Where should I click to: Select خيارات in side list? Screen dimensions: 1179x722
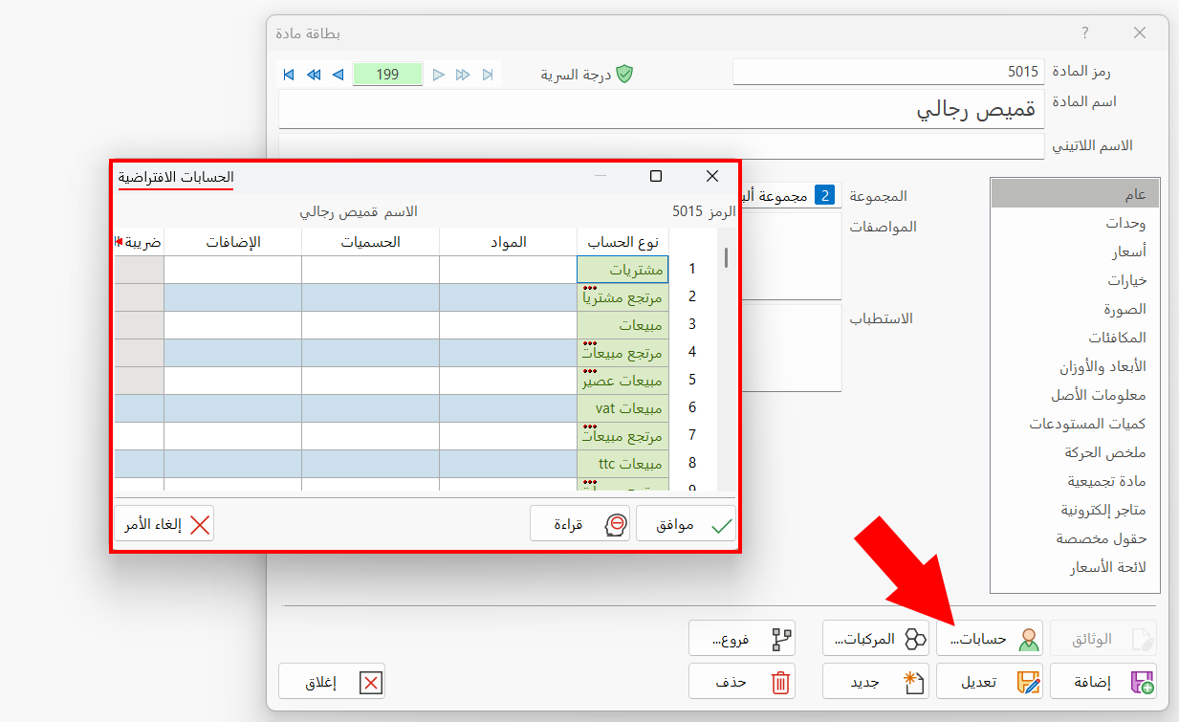(x=1075, y=280)
